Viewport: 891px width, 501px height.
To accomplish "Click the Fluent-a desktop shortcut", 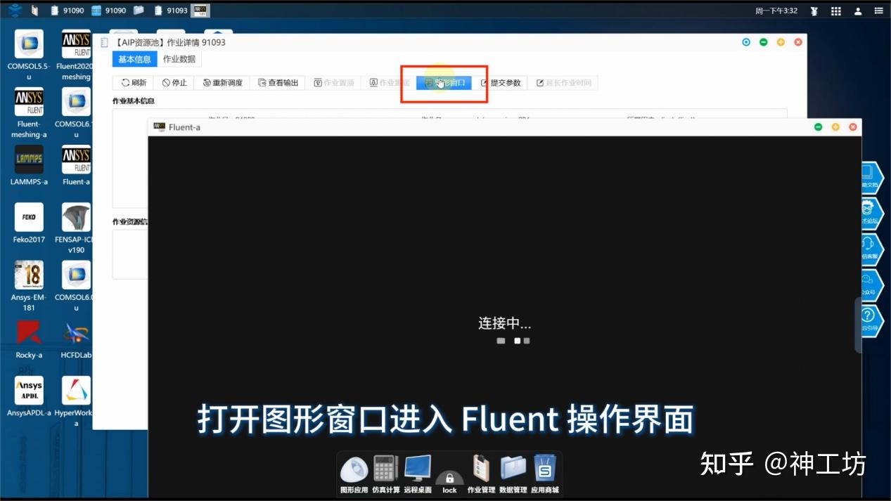I will pyautogui.click(x=76, y=166).
